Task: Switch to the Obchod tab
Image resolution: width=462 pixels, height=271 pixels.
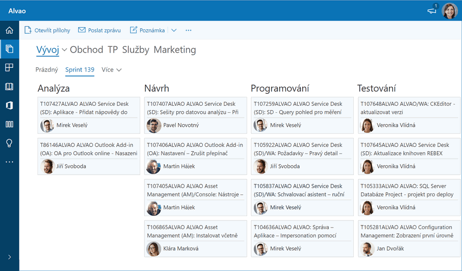Action: pos(86,50)
